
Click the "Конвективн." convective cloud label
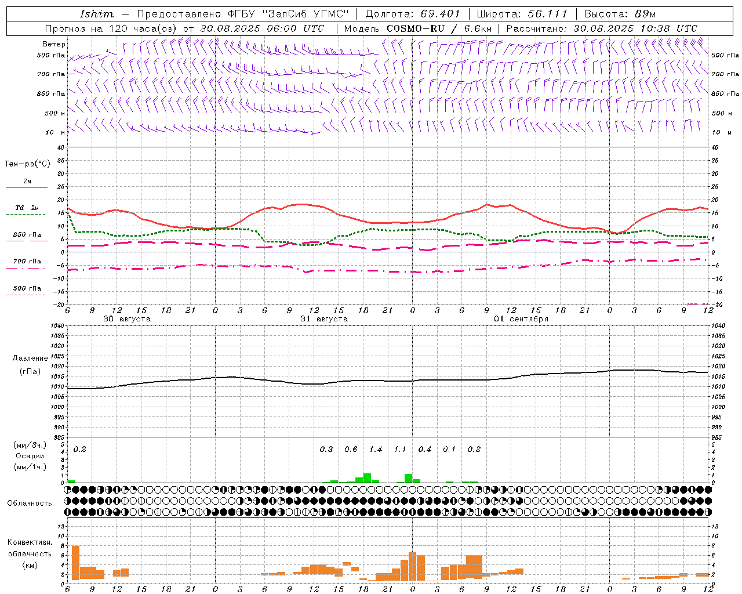pos(30,542)
